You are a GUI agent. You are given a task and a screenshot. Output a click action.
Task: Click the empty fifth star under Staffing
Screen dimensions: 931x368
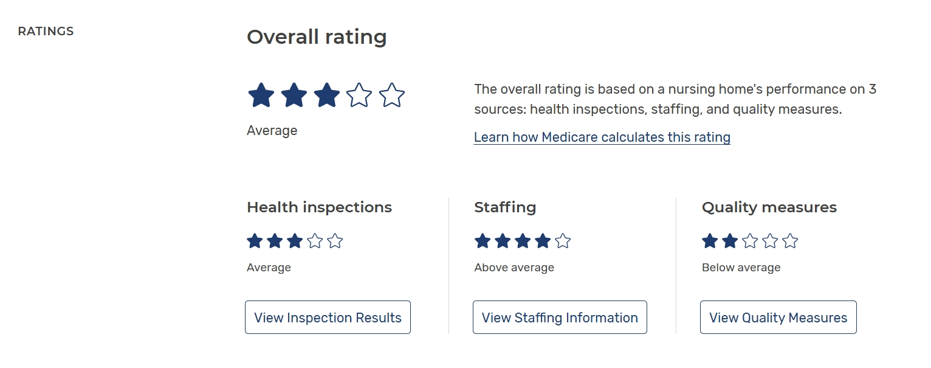[x=563, y=241]
